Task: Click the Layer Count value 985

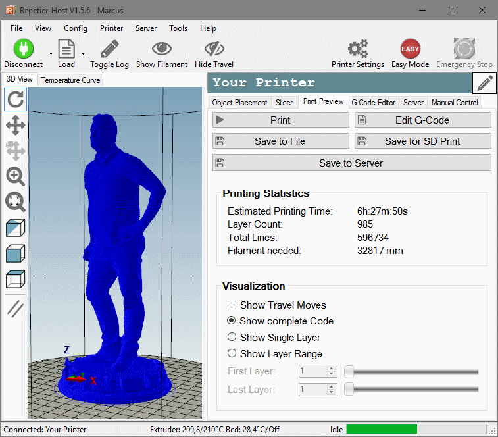Action: point(365,224)
